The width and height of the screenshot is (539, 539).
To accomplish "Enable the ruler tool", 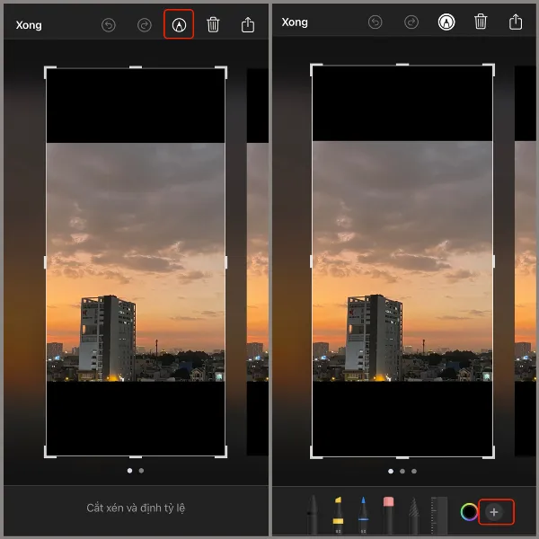I will click(x=438, y=516).
